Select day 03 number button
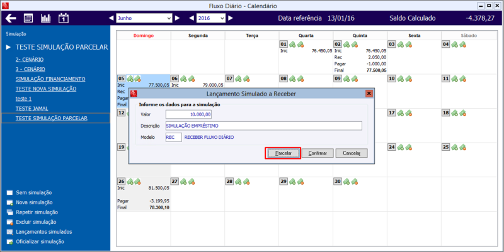Image resolution: width=504 pixels, height=252 pixels. (391, 44)
